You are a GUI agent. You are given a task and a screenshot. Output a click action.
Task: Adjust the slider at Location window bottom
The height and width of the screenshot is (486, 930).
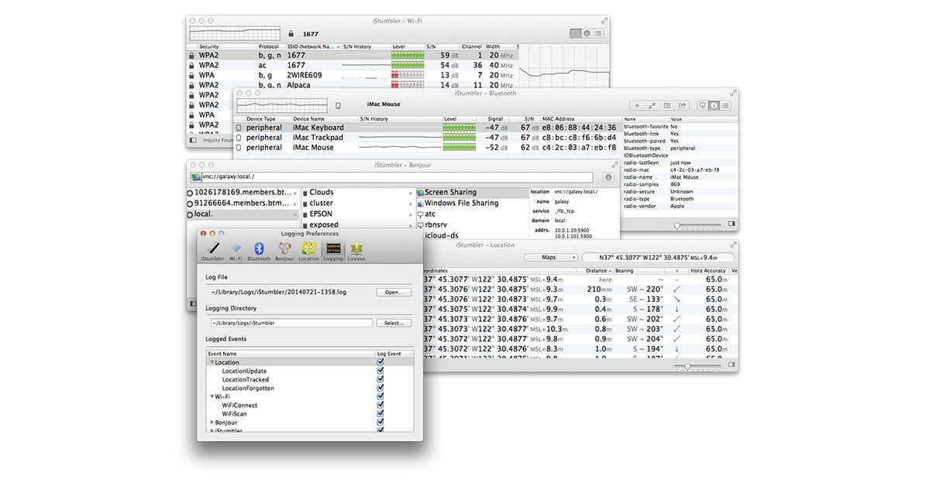(697, 367)
